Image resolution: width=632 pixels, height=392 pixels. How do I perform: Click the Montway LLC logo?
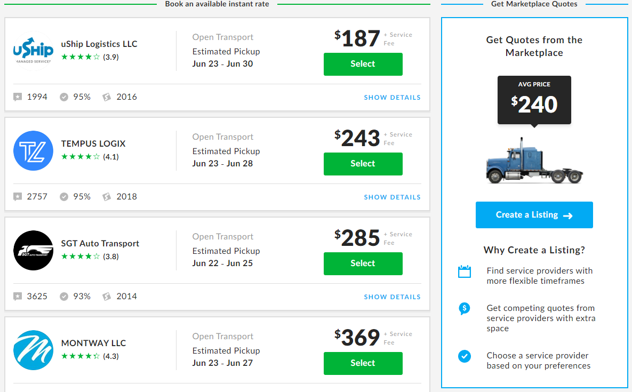point(33,350)
